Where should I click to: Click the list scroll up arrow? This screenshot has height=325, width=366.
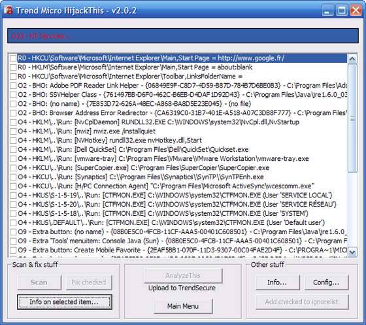pos(352,59)
